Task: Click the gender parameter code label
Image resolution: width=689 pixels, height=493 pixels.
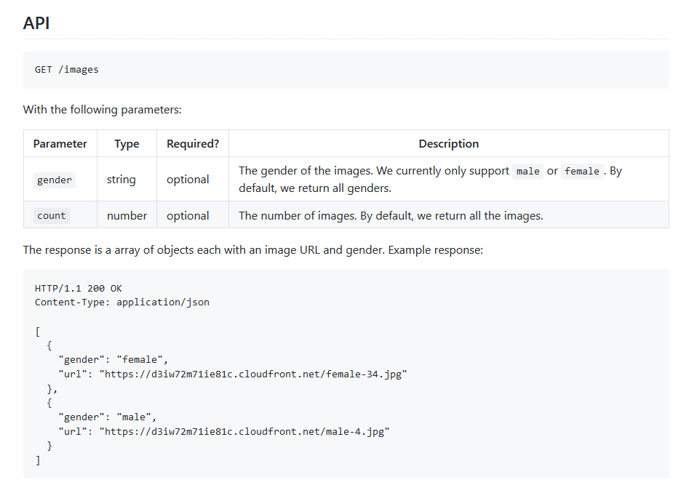Action: [54, 180]
